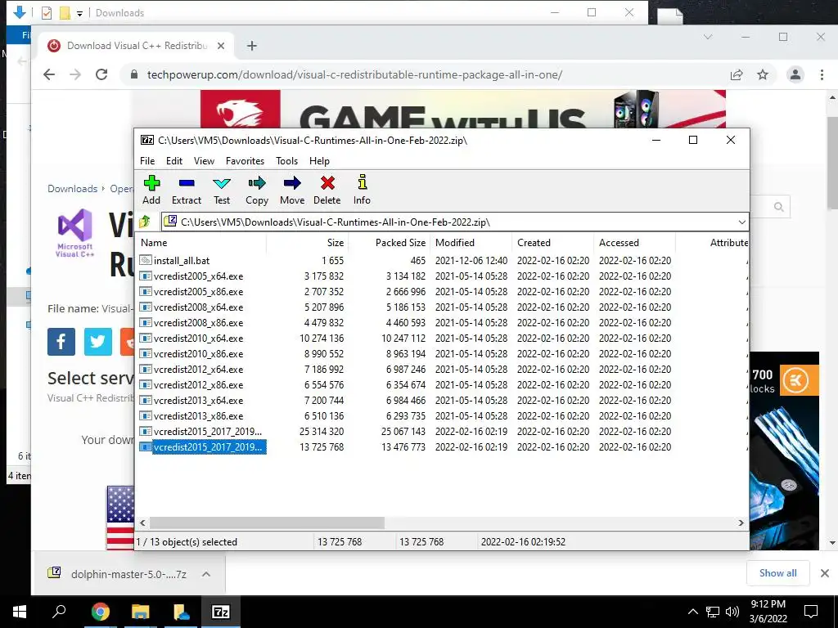Select vcredist2005_x64.exe file

198,276
